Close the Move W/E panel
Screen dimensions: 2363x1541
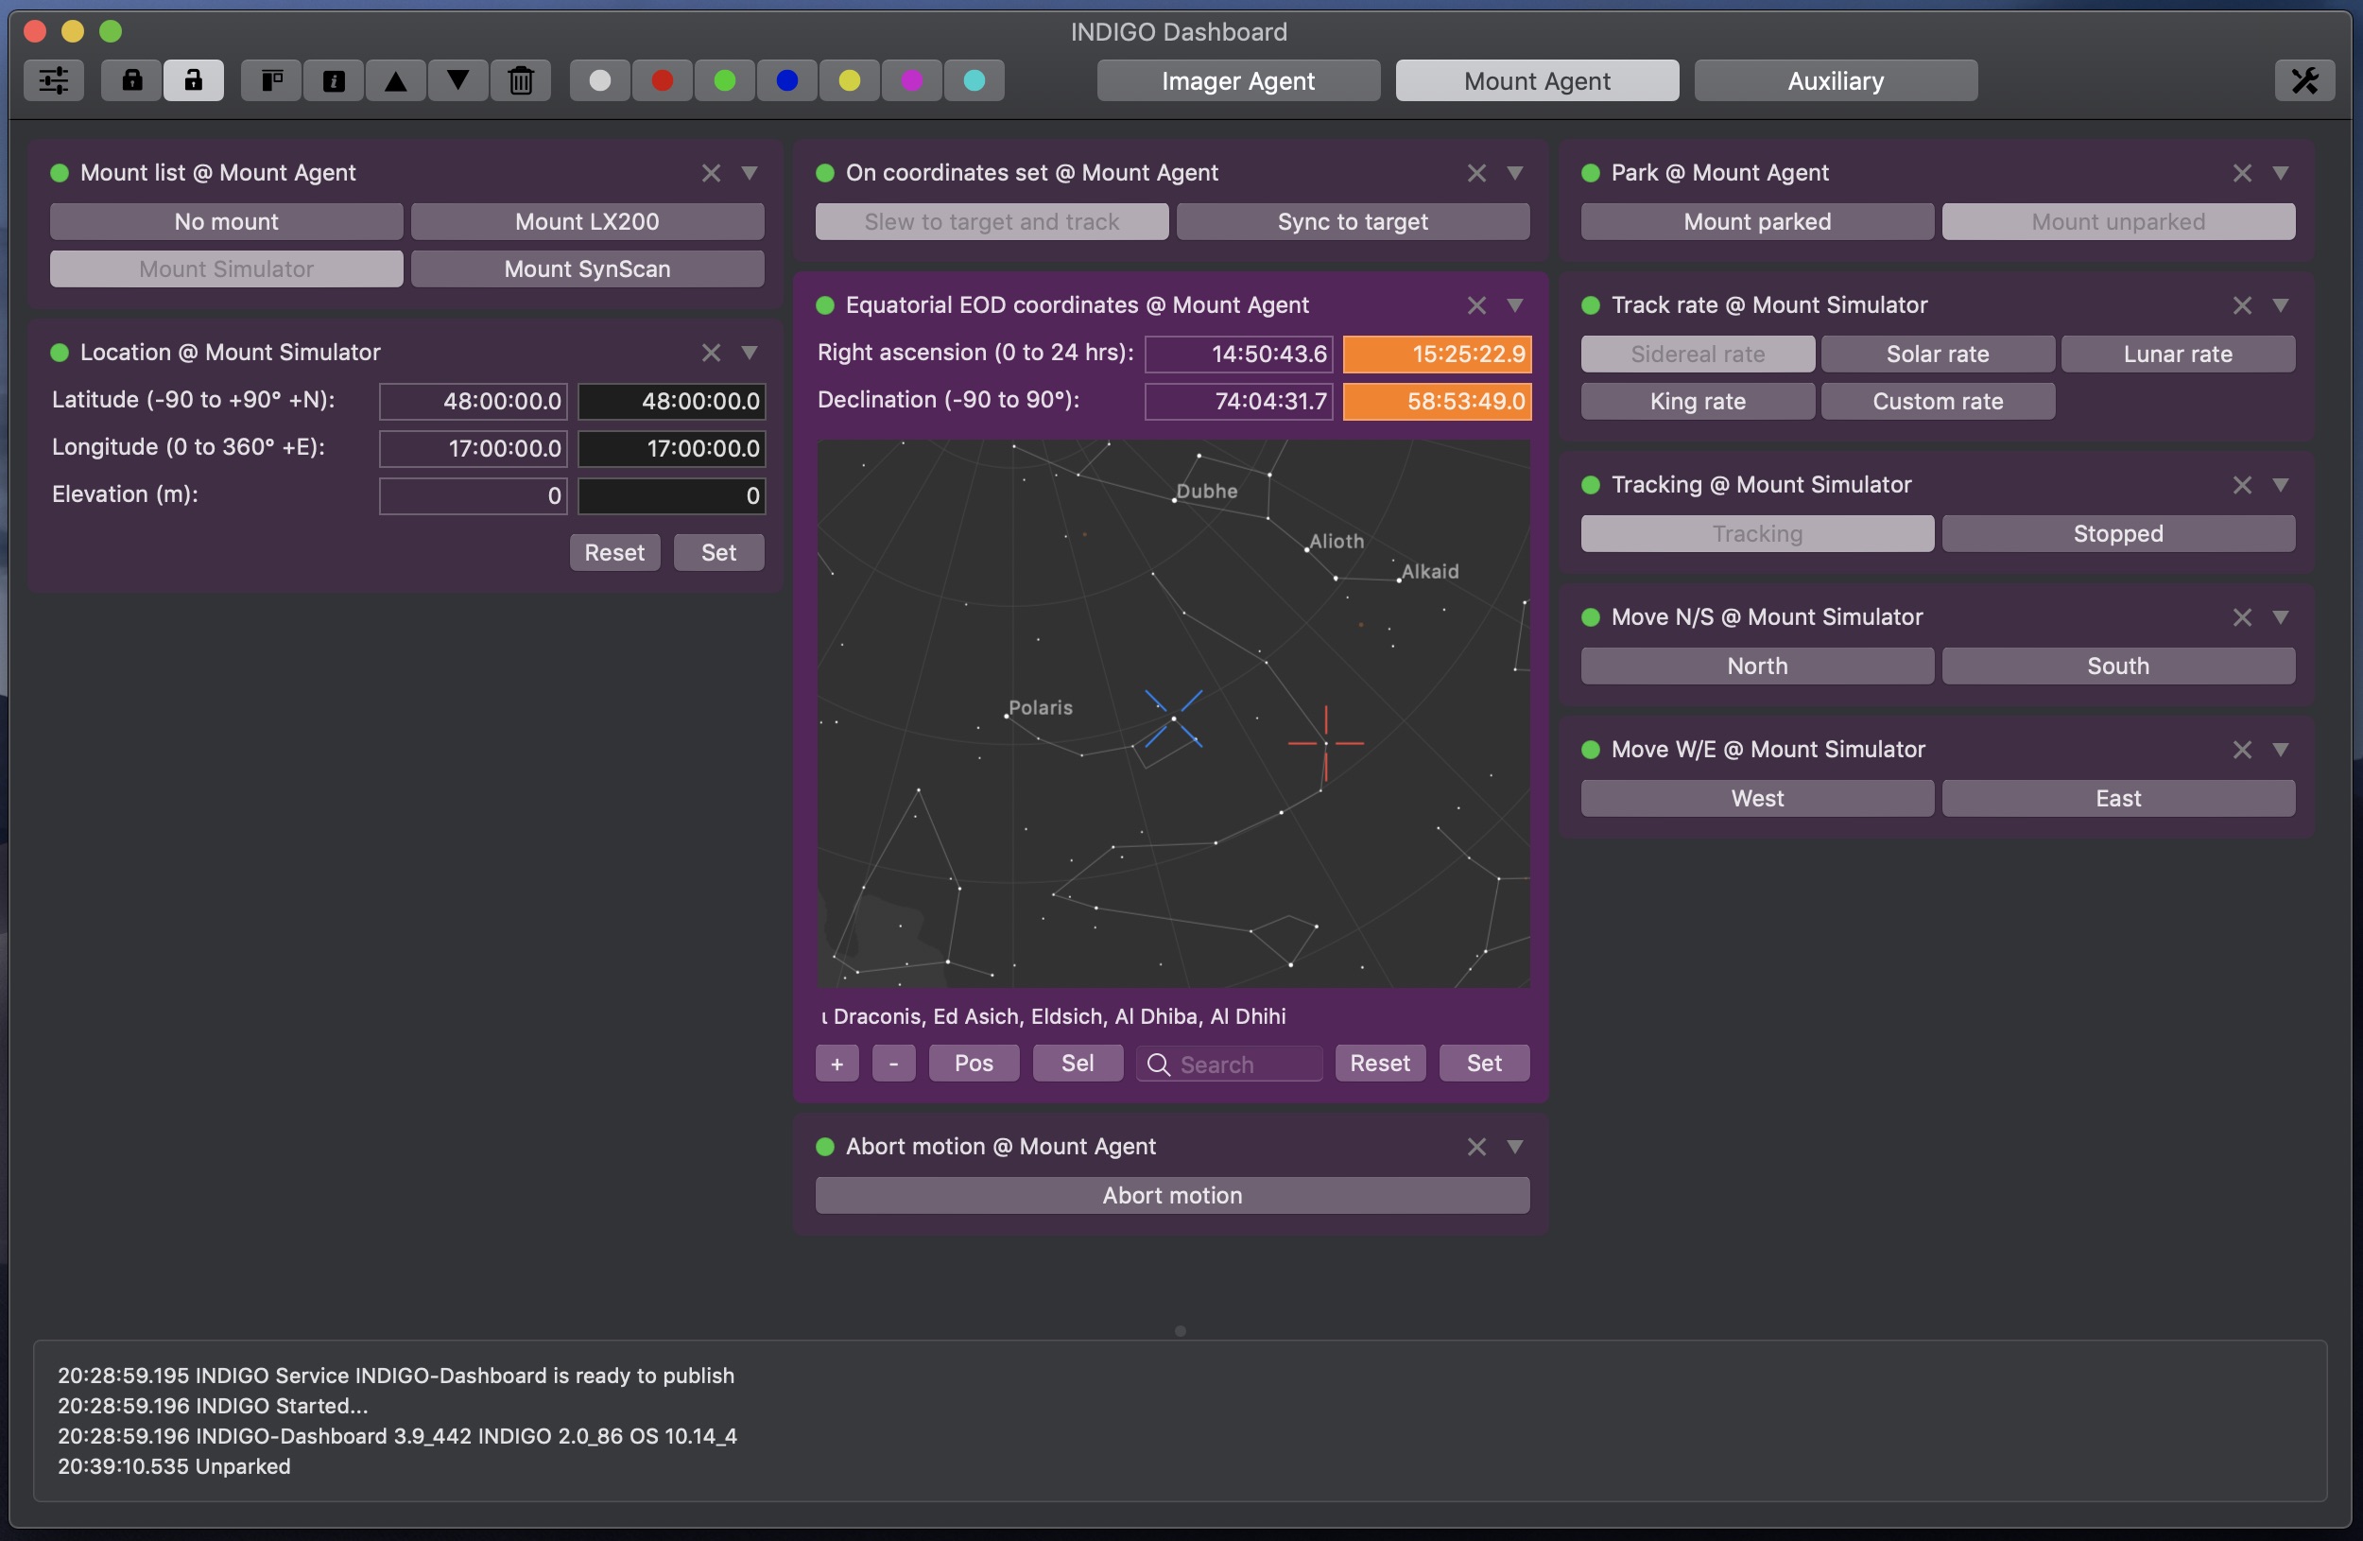[x=2242, y=750]
